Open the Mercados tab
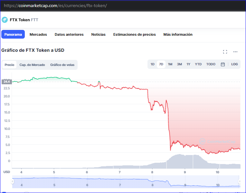The width and height of the screenshot is (246, 193). click(38, 34)
